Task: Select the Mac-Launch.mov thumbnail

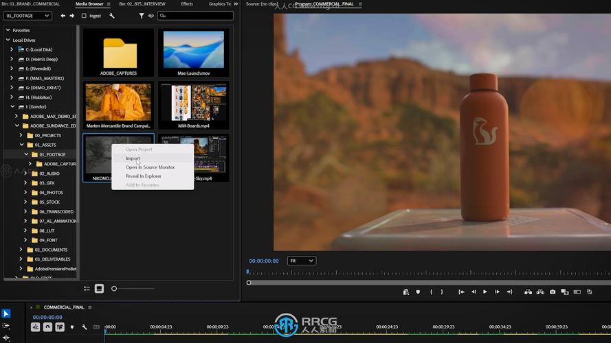Action: point(193,53)
